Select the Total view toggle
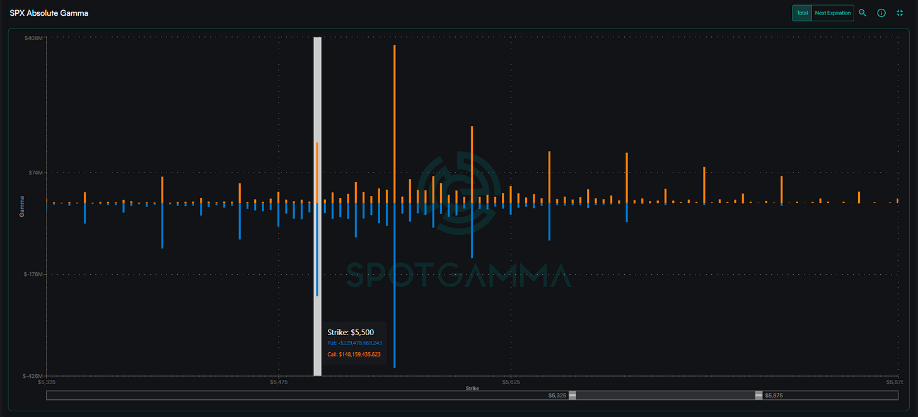This screenshot has height=417, width=918. point(802,13)
